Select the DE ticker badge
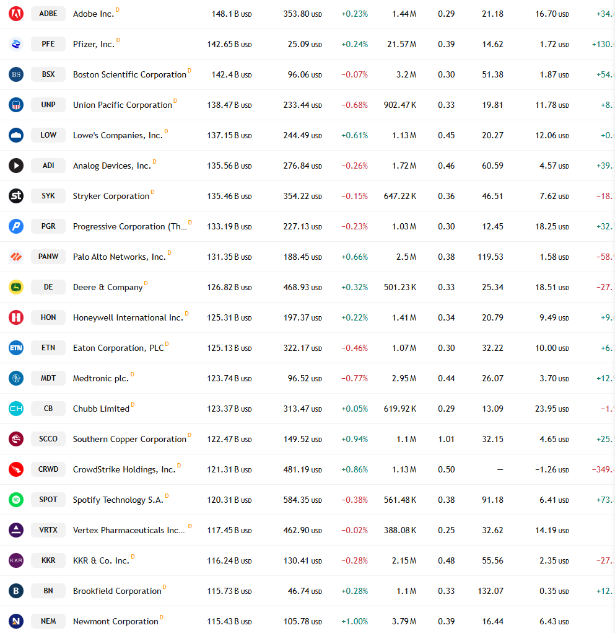This screenshot has height=633, width=615. 48,287
